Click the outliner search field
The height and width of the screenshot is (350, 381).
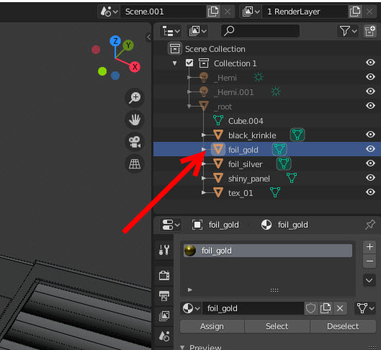click(x=260, y=31)
